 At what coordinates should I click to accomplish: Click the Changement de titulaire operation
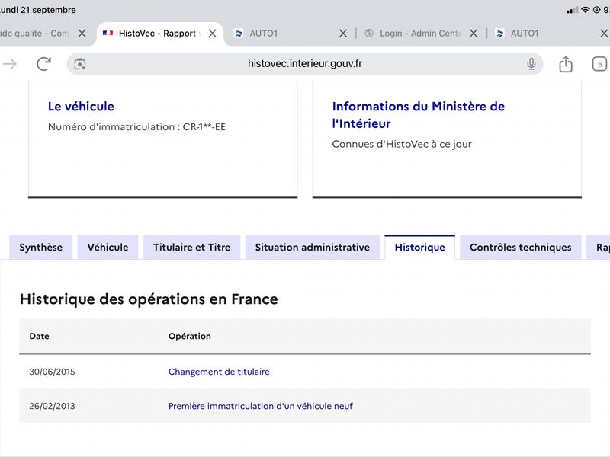coord(219,372)
